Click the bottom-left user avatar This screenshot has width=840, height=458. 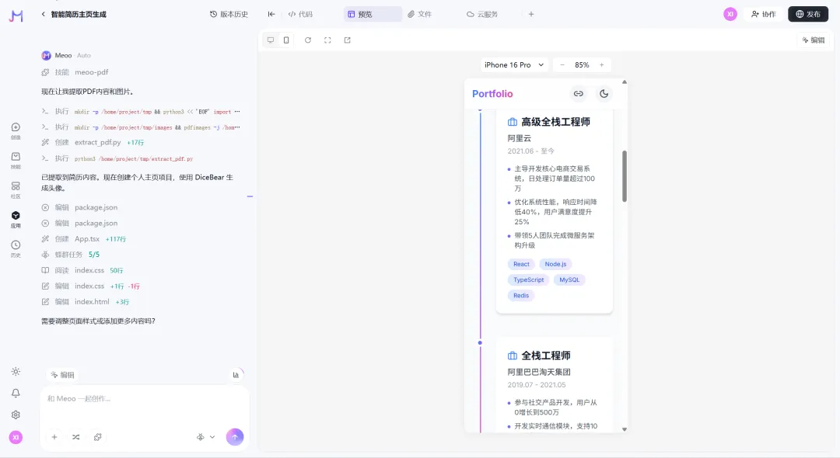16,437
